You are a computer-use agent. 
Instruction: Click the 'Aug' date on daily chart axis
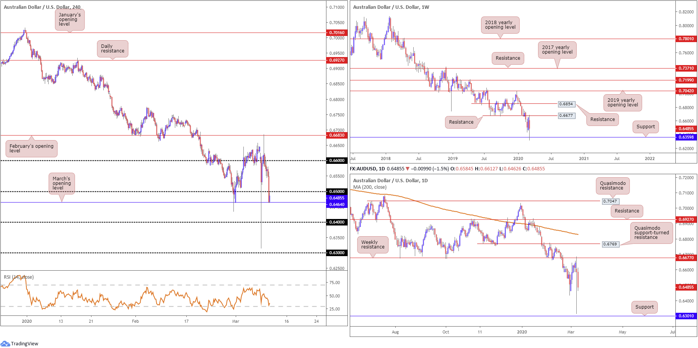coord(395,332)
